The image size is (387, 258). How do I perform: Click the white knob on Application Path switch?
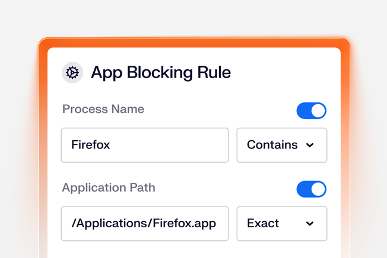[318, 189]
